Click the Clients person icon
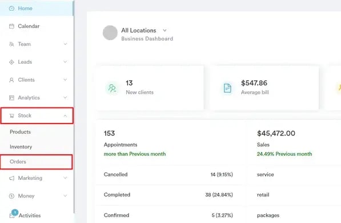 pos(11,80)
